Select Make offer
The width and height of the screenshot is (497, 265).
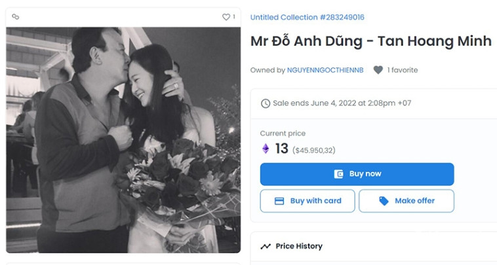pos(407,201)
